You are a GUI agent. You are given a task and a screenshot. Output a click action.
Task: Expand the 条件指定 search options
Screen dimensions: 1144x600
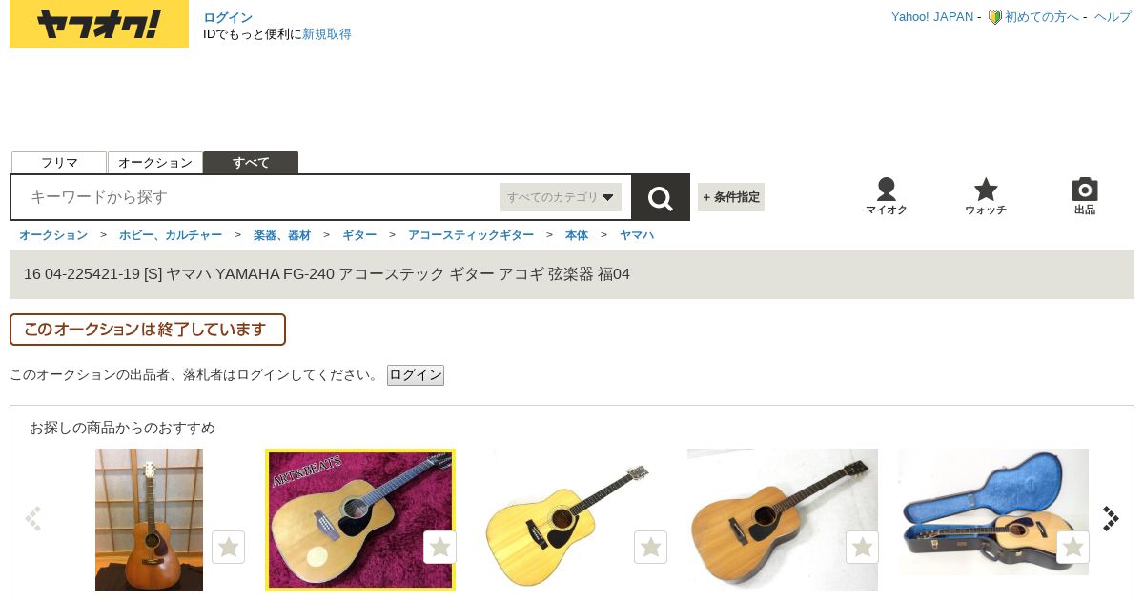tap(731, 197)
